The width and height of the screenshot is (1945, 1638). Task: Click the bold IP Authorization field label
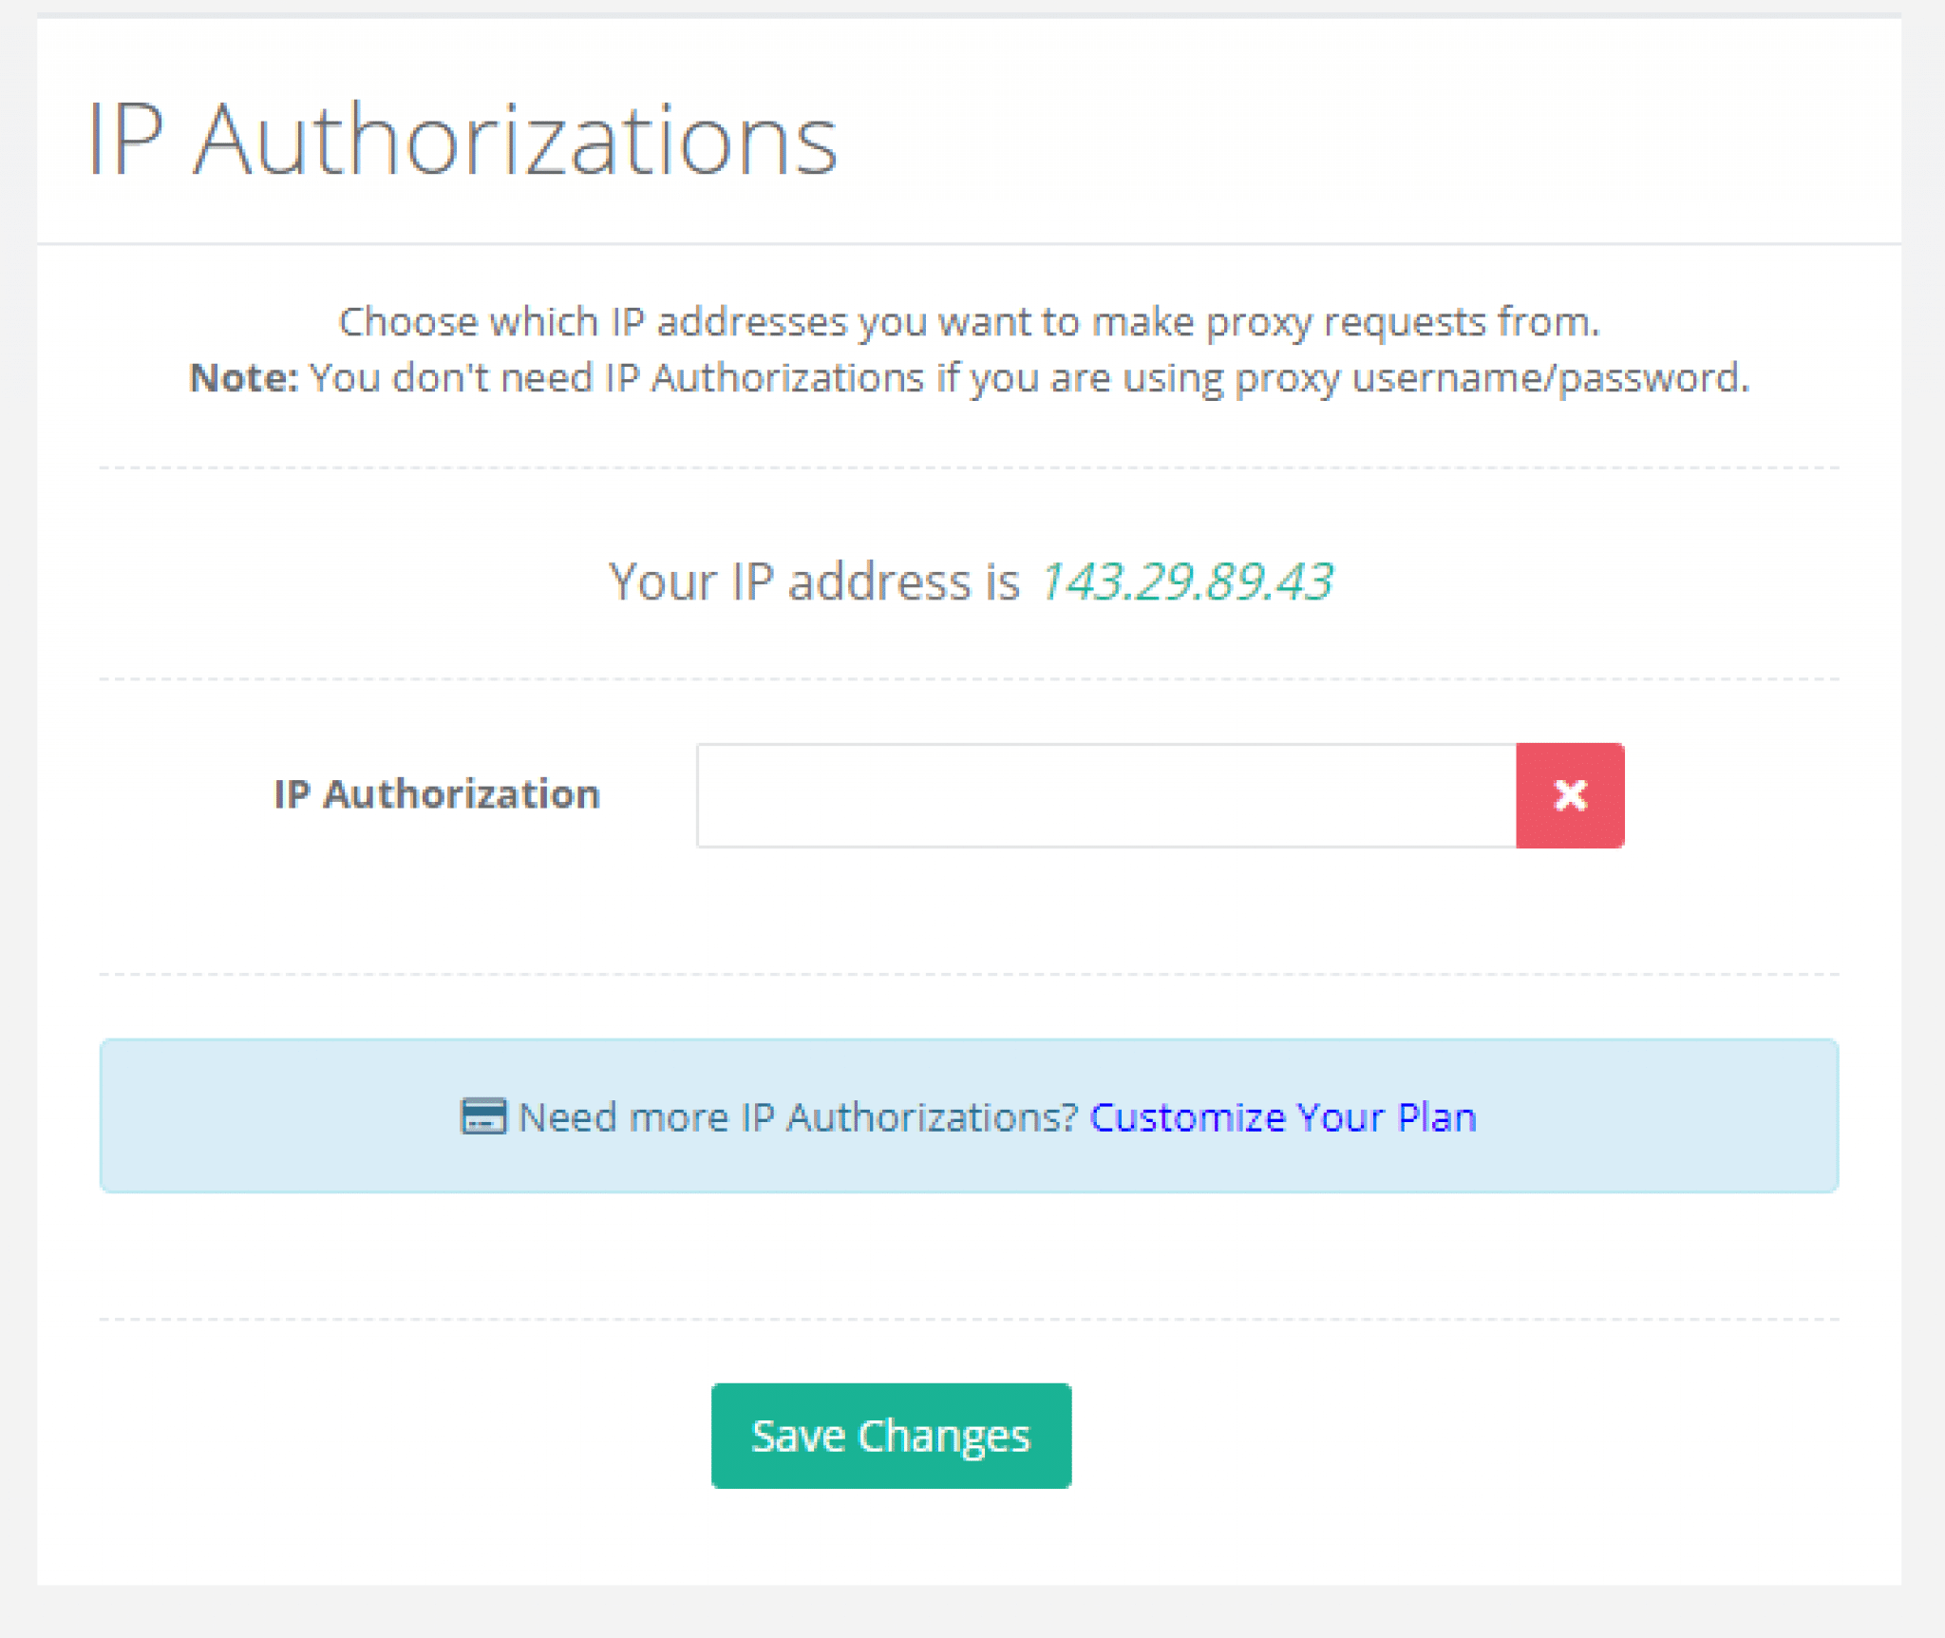pos(437,794)
